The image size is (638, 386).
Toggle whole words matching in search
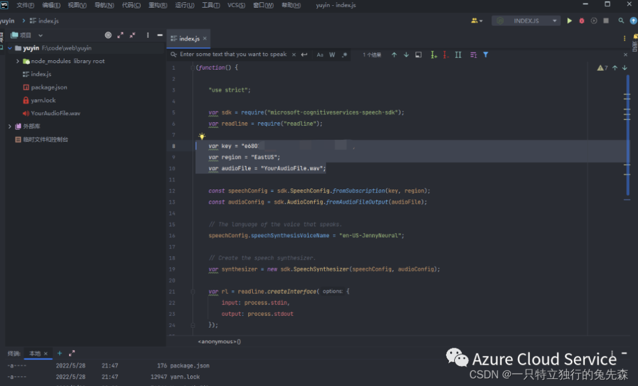tap(333, 54)
